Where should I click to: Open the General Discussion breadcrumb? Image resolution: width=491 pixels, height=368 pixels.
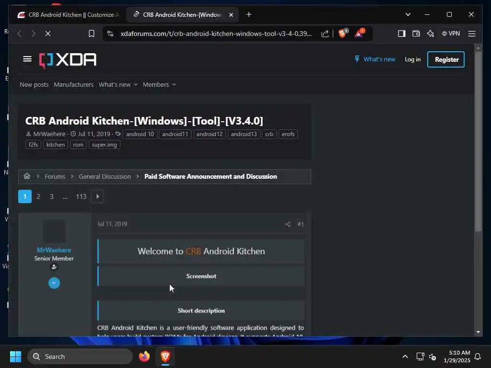(105, 176)
